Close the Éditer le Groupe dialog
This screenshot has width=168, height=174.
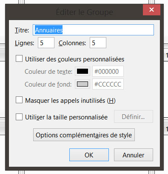(x=151, y=10)
